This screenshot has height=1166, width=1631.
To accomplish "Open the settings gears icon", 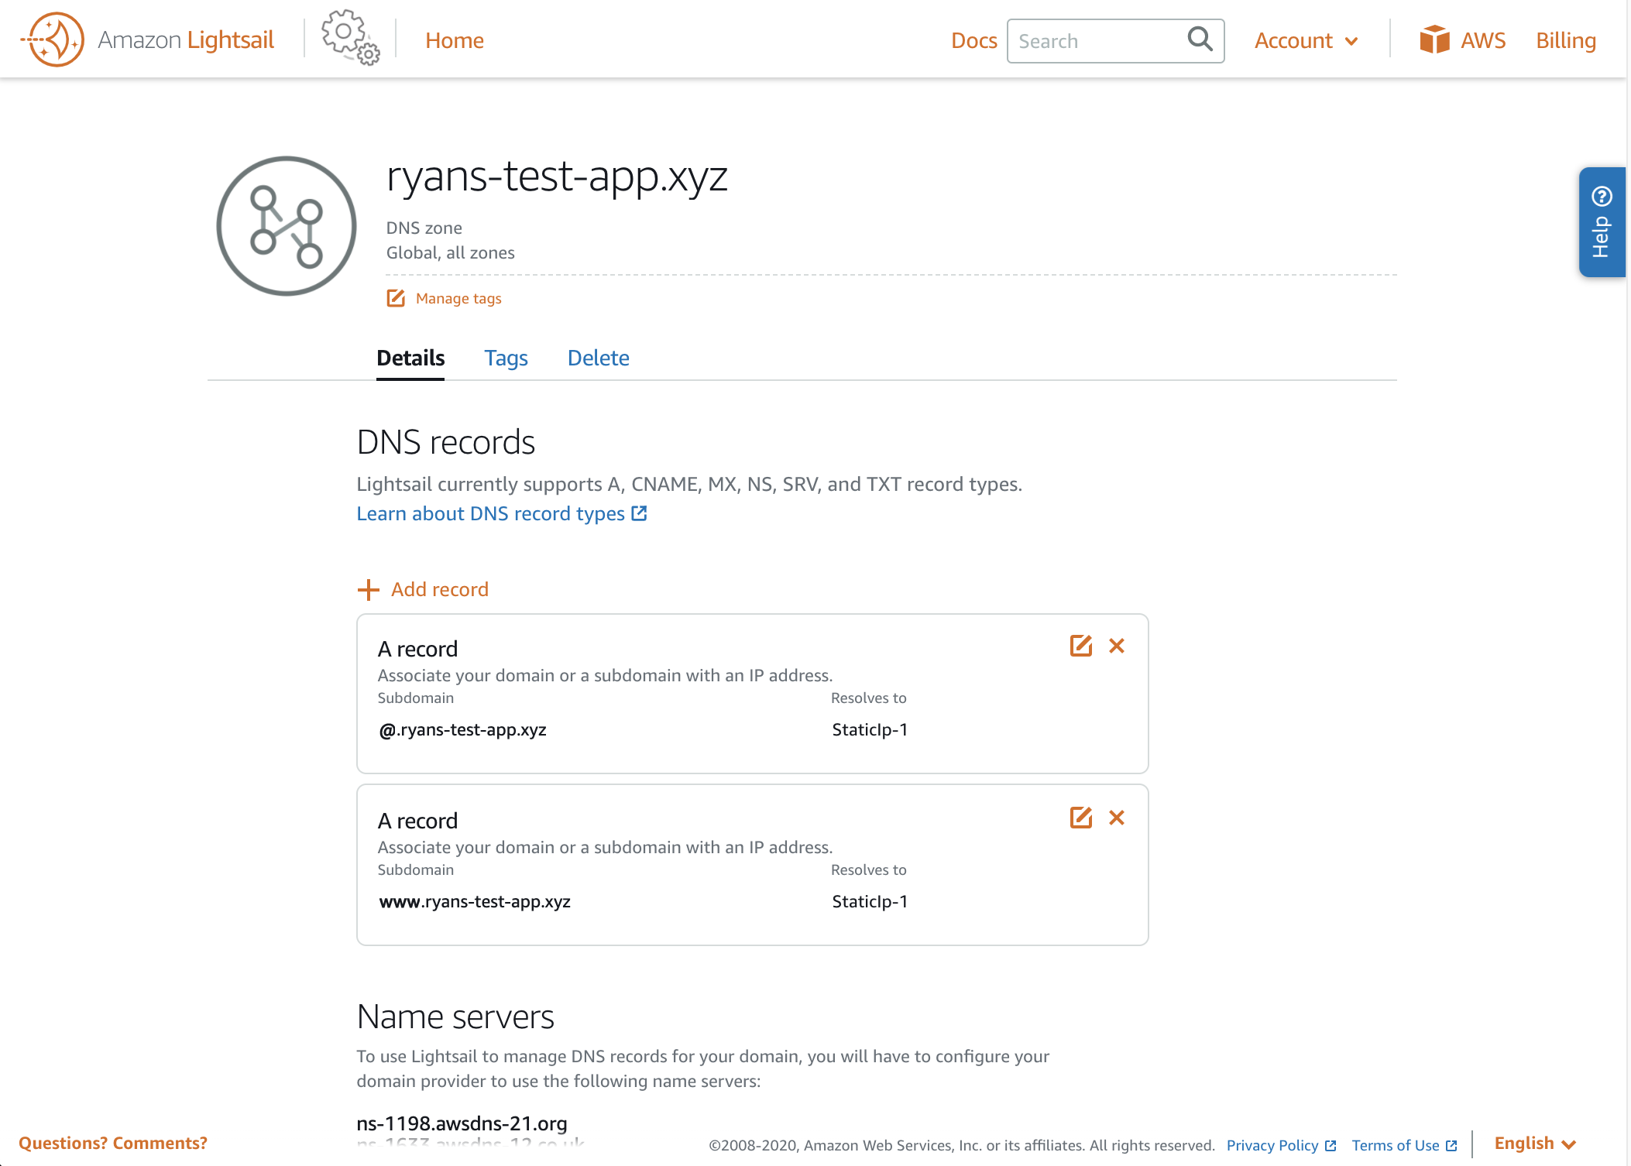I will 350,38.
